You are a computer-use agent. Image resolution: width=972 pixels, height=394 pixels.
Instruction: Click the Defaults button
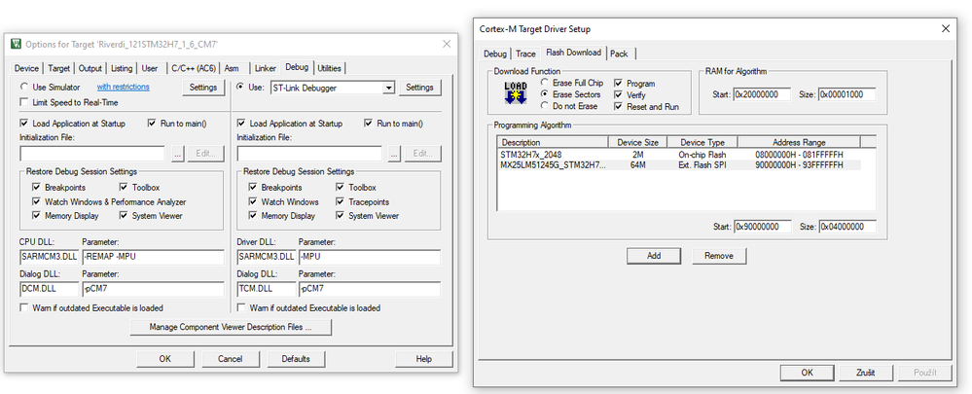(x=296, y=359)
